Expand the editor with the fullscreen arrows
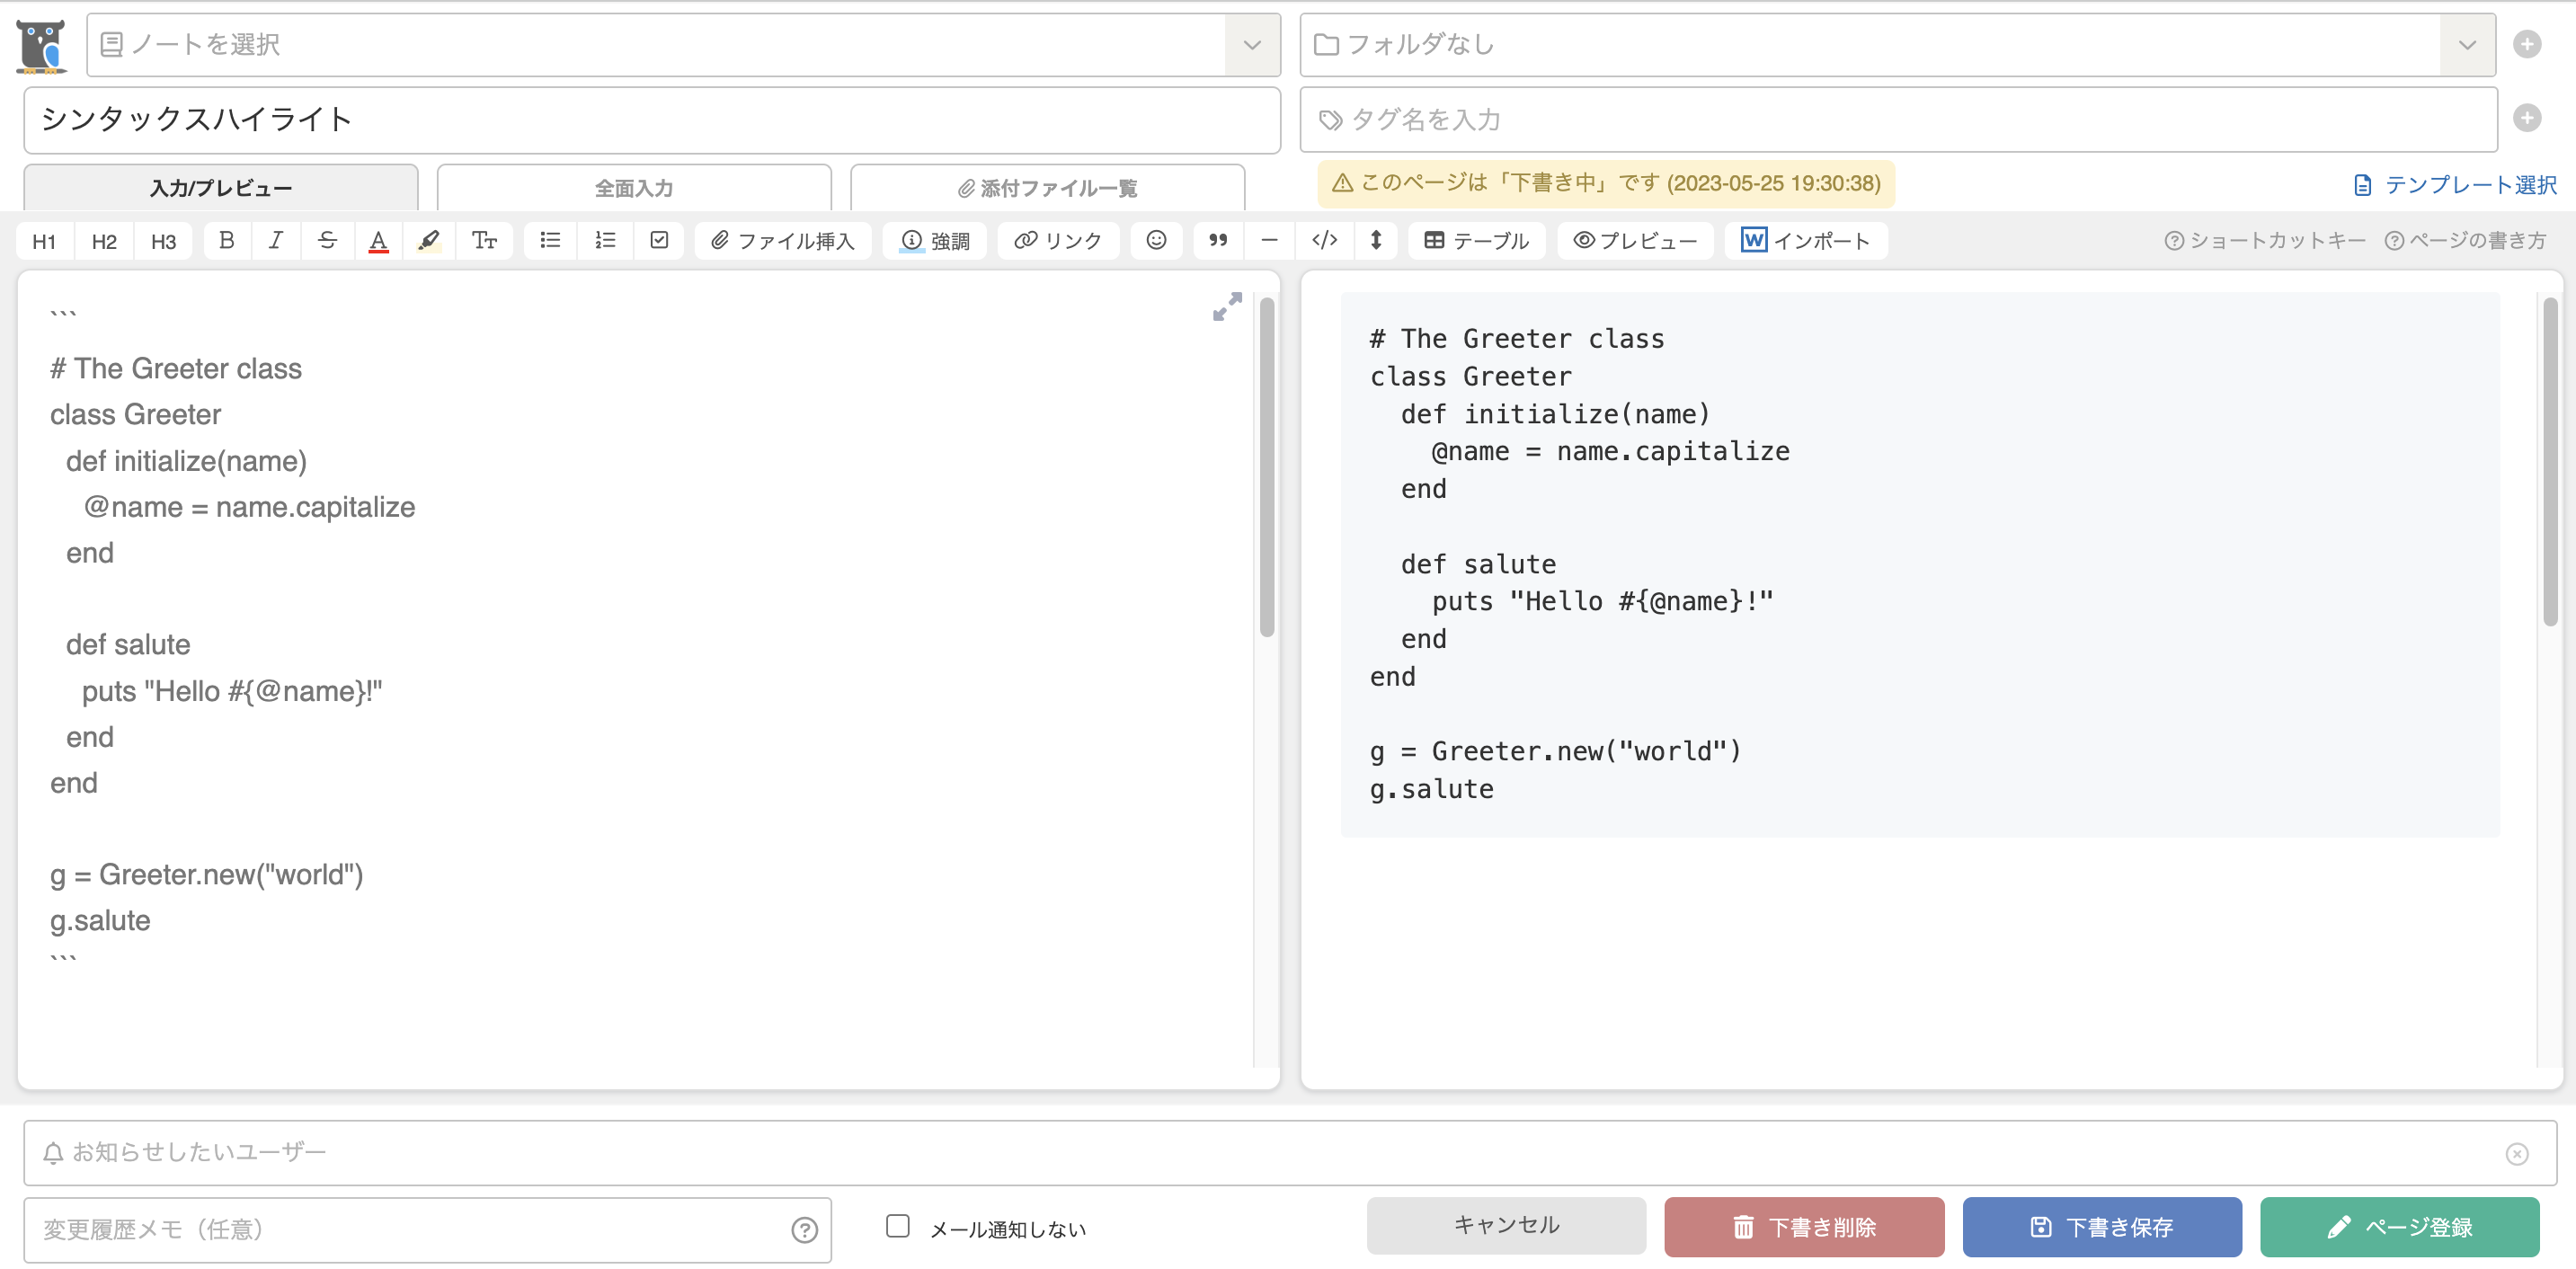Screen dimensions: 2576x1269 1227,306
